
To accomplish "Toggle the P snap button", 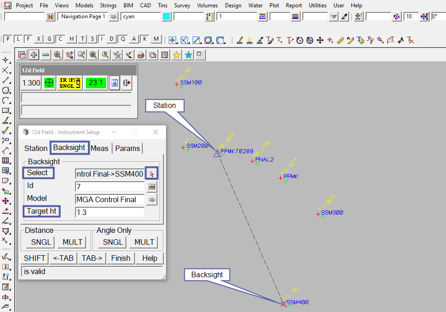I will coord(7,39).
